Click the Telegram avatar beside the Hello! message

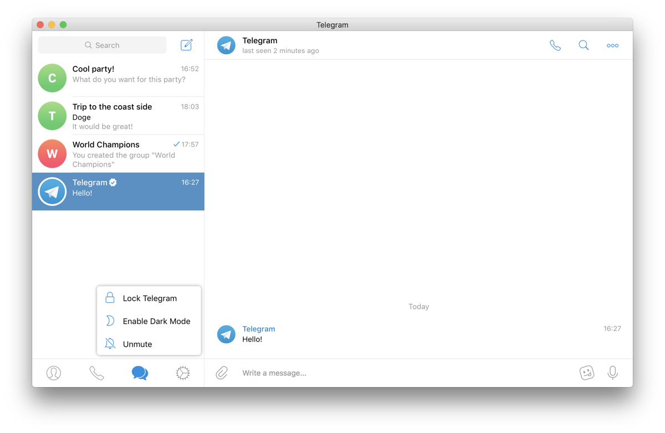click(226, 334)
